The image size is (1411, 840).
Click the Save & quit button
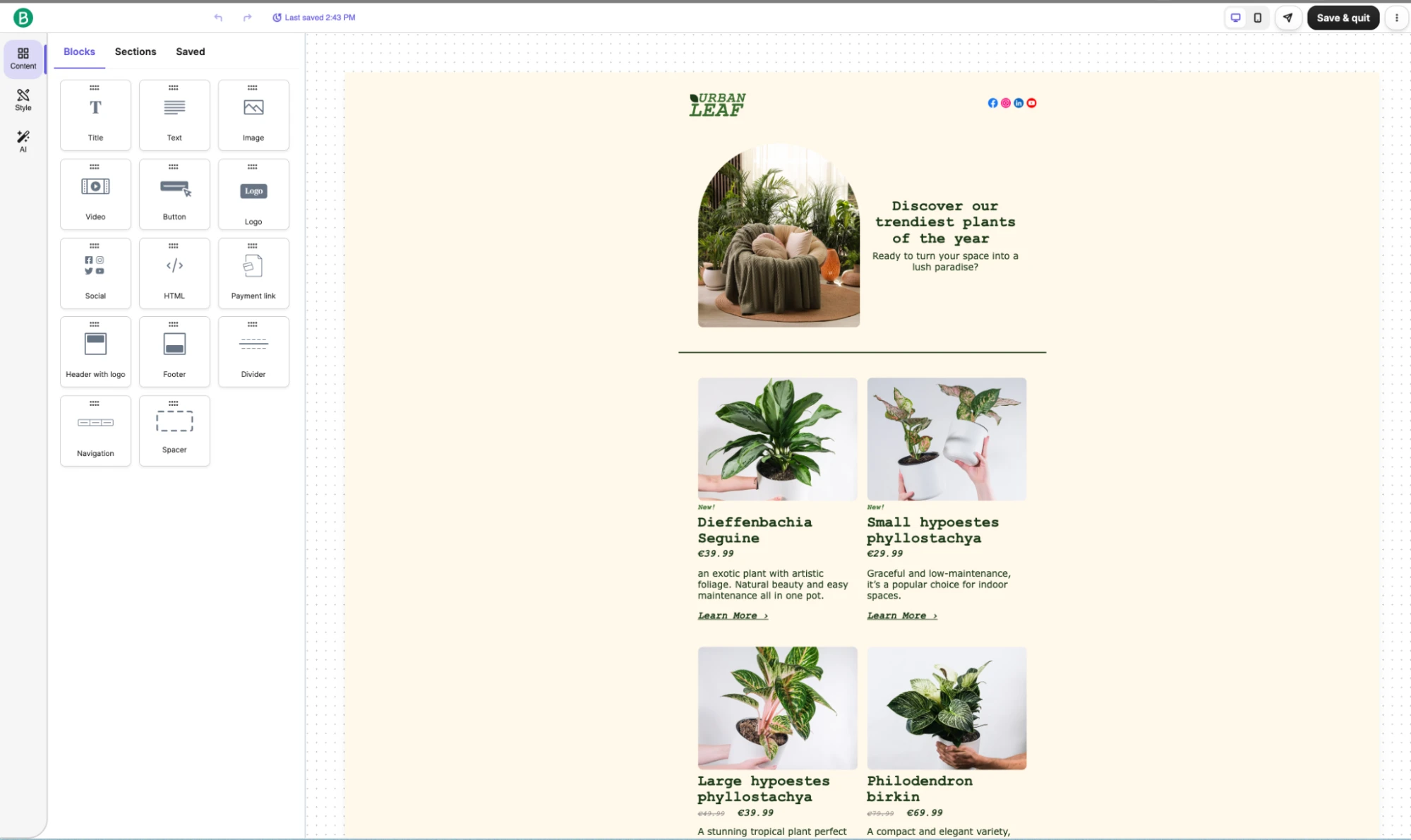1343,18
